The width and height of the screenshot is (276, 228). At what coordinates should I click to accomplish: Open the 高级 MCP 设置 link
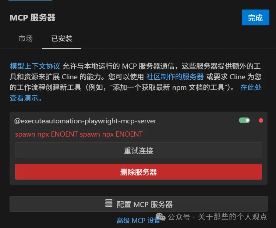coord(138,220)
